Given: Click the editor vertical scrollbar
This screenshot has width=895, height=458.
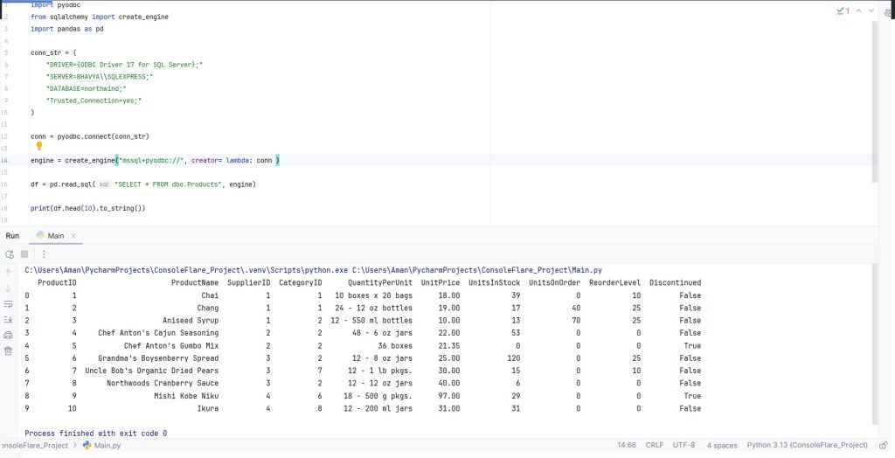Looking at the screenshot, I should click(875, 103).
